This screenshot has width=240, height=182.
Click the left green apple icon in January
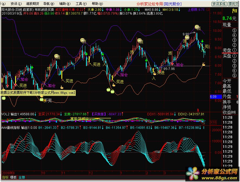[109, 90]
